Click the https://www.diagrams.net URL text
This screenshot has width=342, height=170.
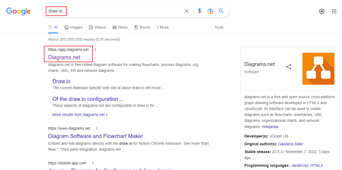coord(69,128)
